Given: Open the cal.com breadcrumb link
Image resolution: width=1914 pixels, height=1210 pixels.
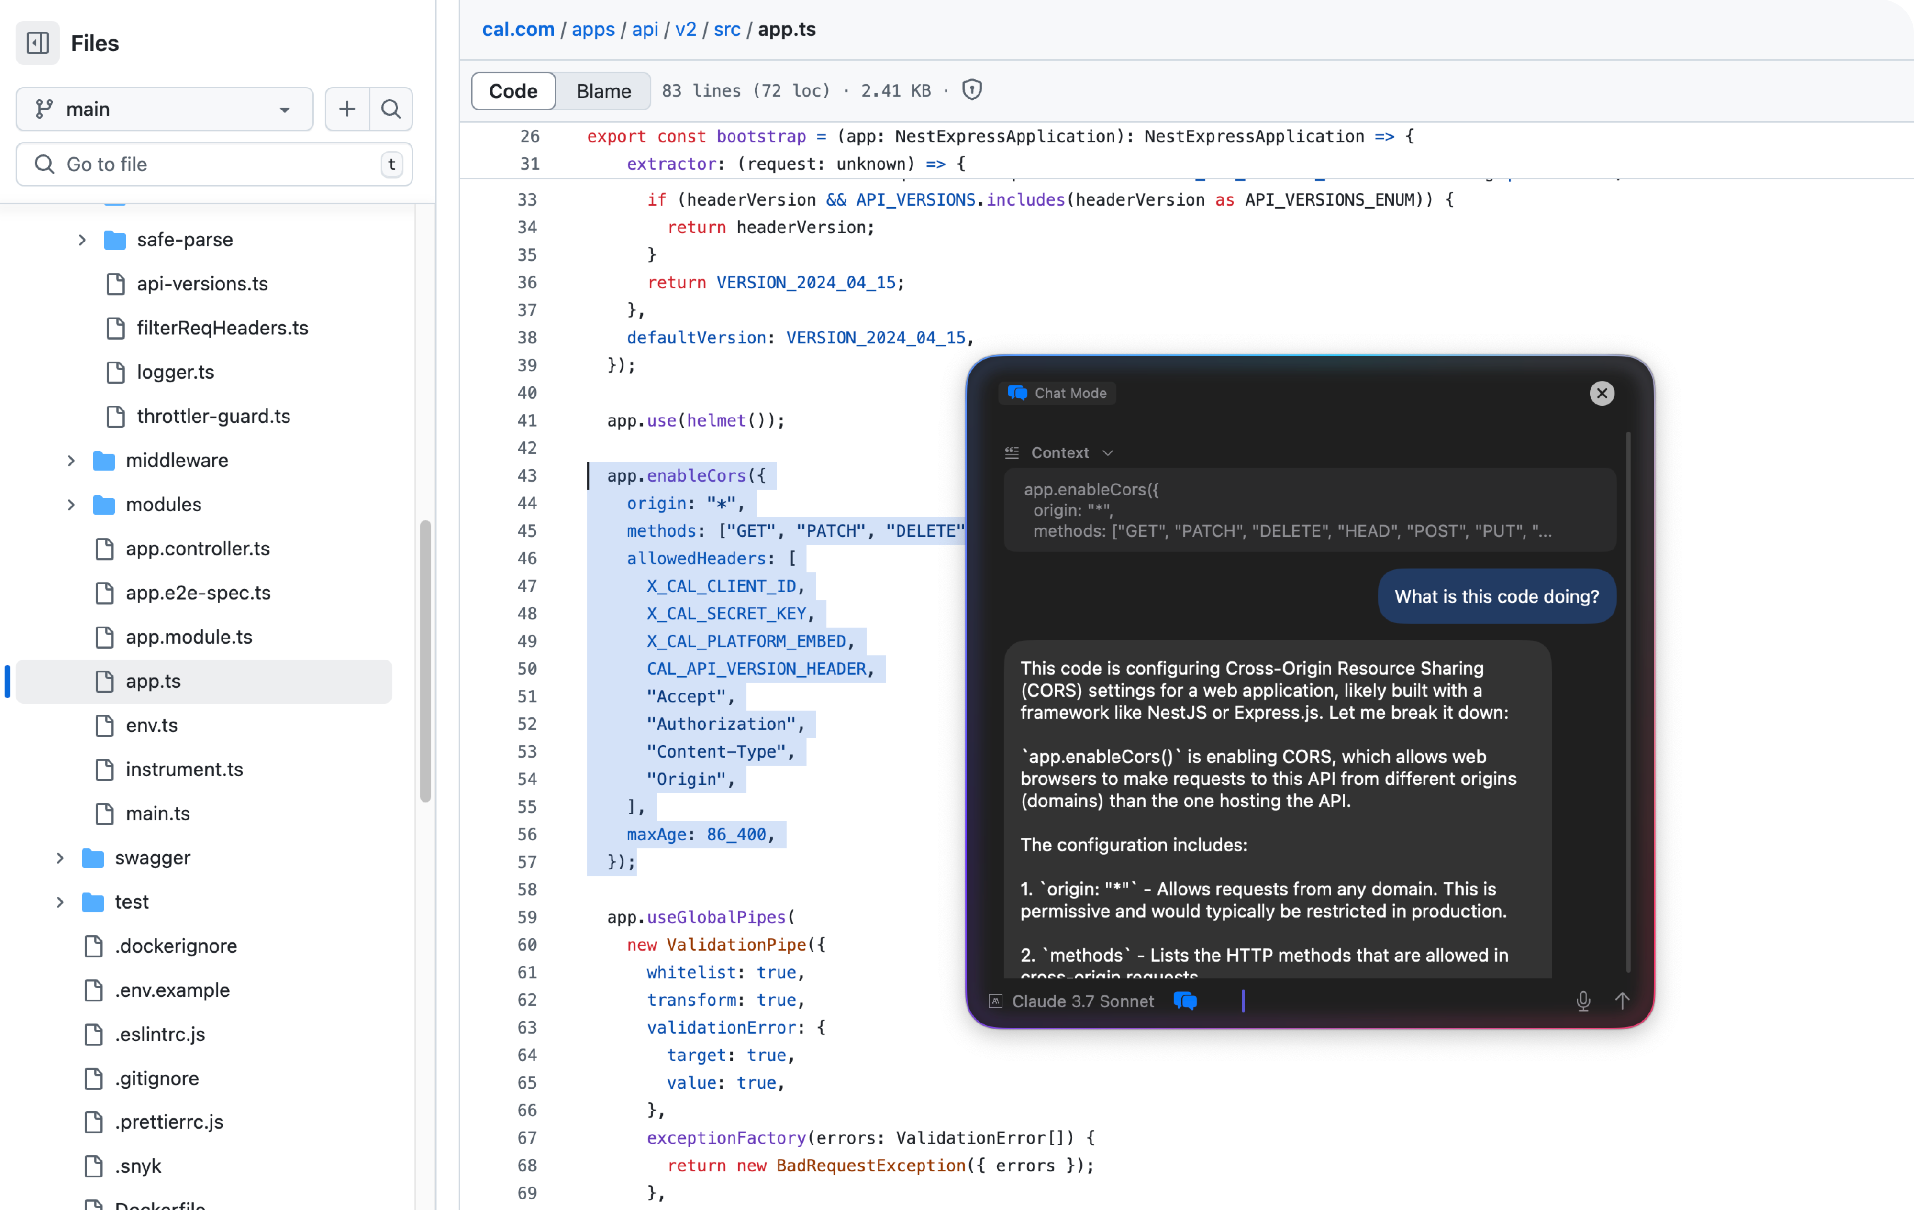Looking at the screenshot, I should 517,29.
